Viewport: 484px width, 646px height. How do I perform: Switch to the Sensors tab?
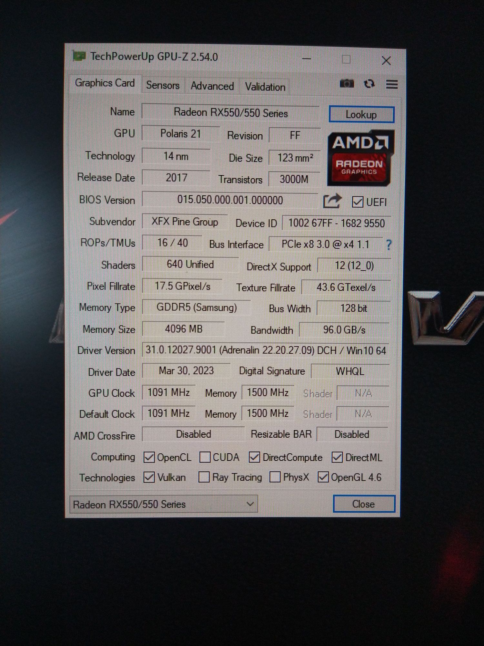(x=163, y=85)
